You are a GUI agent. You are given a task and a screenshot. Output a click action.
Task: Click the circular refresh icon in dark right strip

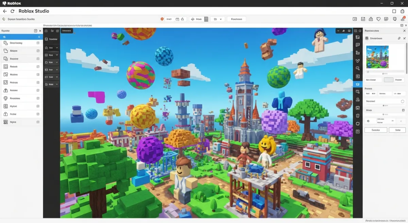click(358, 124)
